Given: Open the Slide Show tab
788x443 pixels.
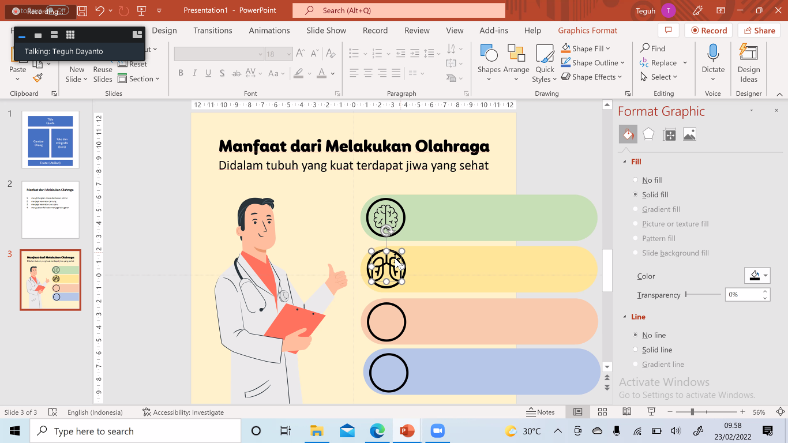Looking at the screenshot, I should [x=326, y=31].
